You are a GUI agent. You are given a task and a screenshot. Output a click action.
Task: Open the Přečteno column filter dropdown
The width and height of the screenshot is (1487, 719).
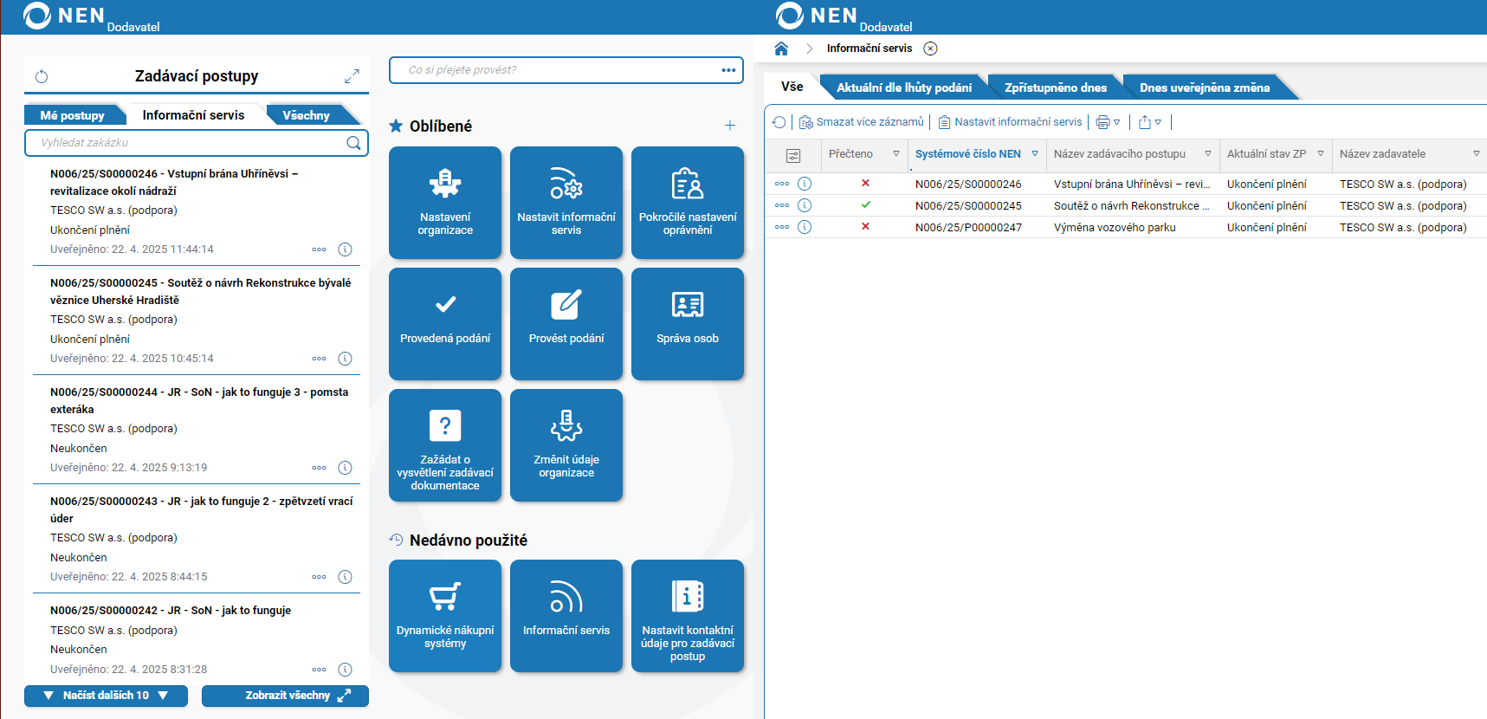click(x=896, y=154)
